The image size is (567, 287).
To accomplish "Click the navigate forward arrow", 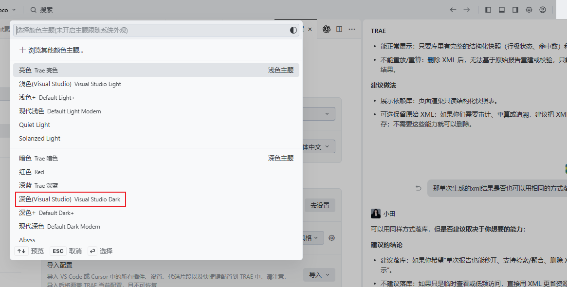I will click(x=467, y=10).
